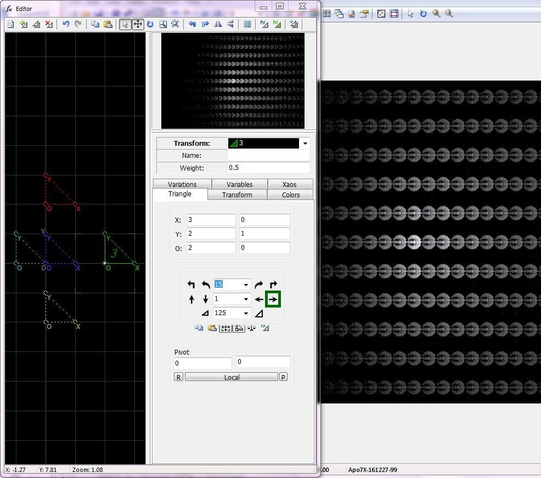Click the four-squares icon in main window toolbar
541x478 pixels.
(x=326, y=14)
